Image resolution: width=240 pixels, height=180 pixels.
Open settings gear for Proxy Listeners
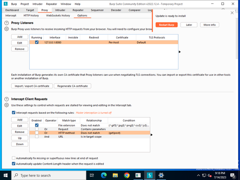(6, 29)
